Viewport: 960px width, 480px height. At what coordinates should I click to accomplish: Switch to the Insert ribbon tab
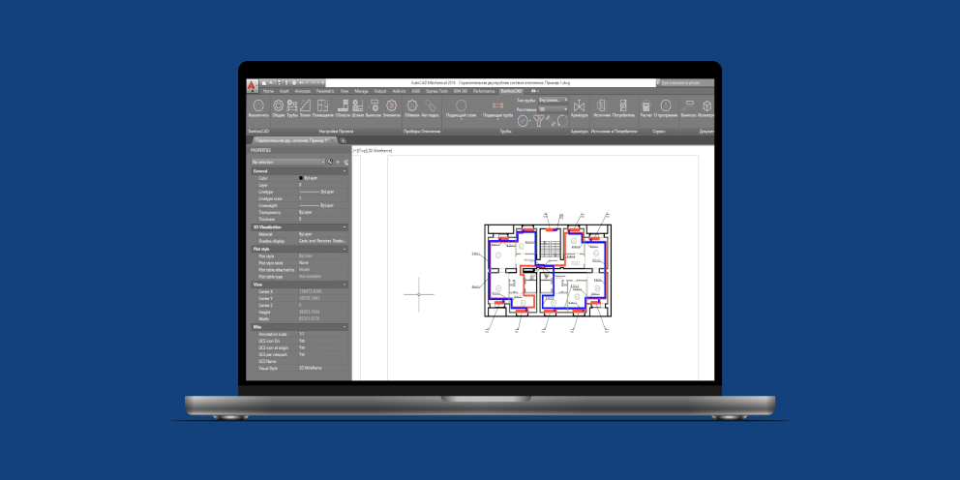[285, 91]
